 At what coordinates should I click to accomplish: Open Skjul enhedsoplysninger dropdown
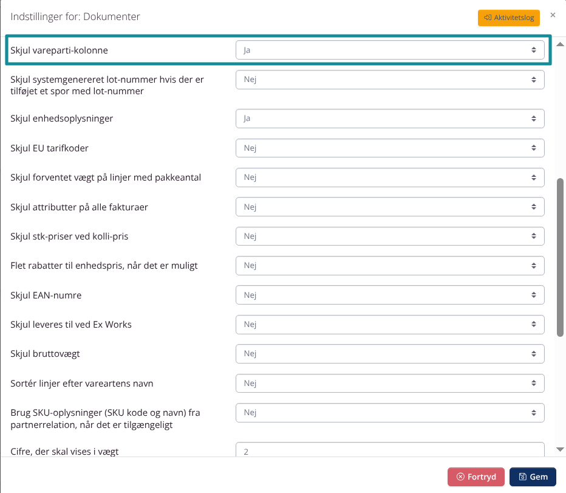390,119
